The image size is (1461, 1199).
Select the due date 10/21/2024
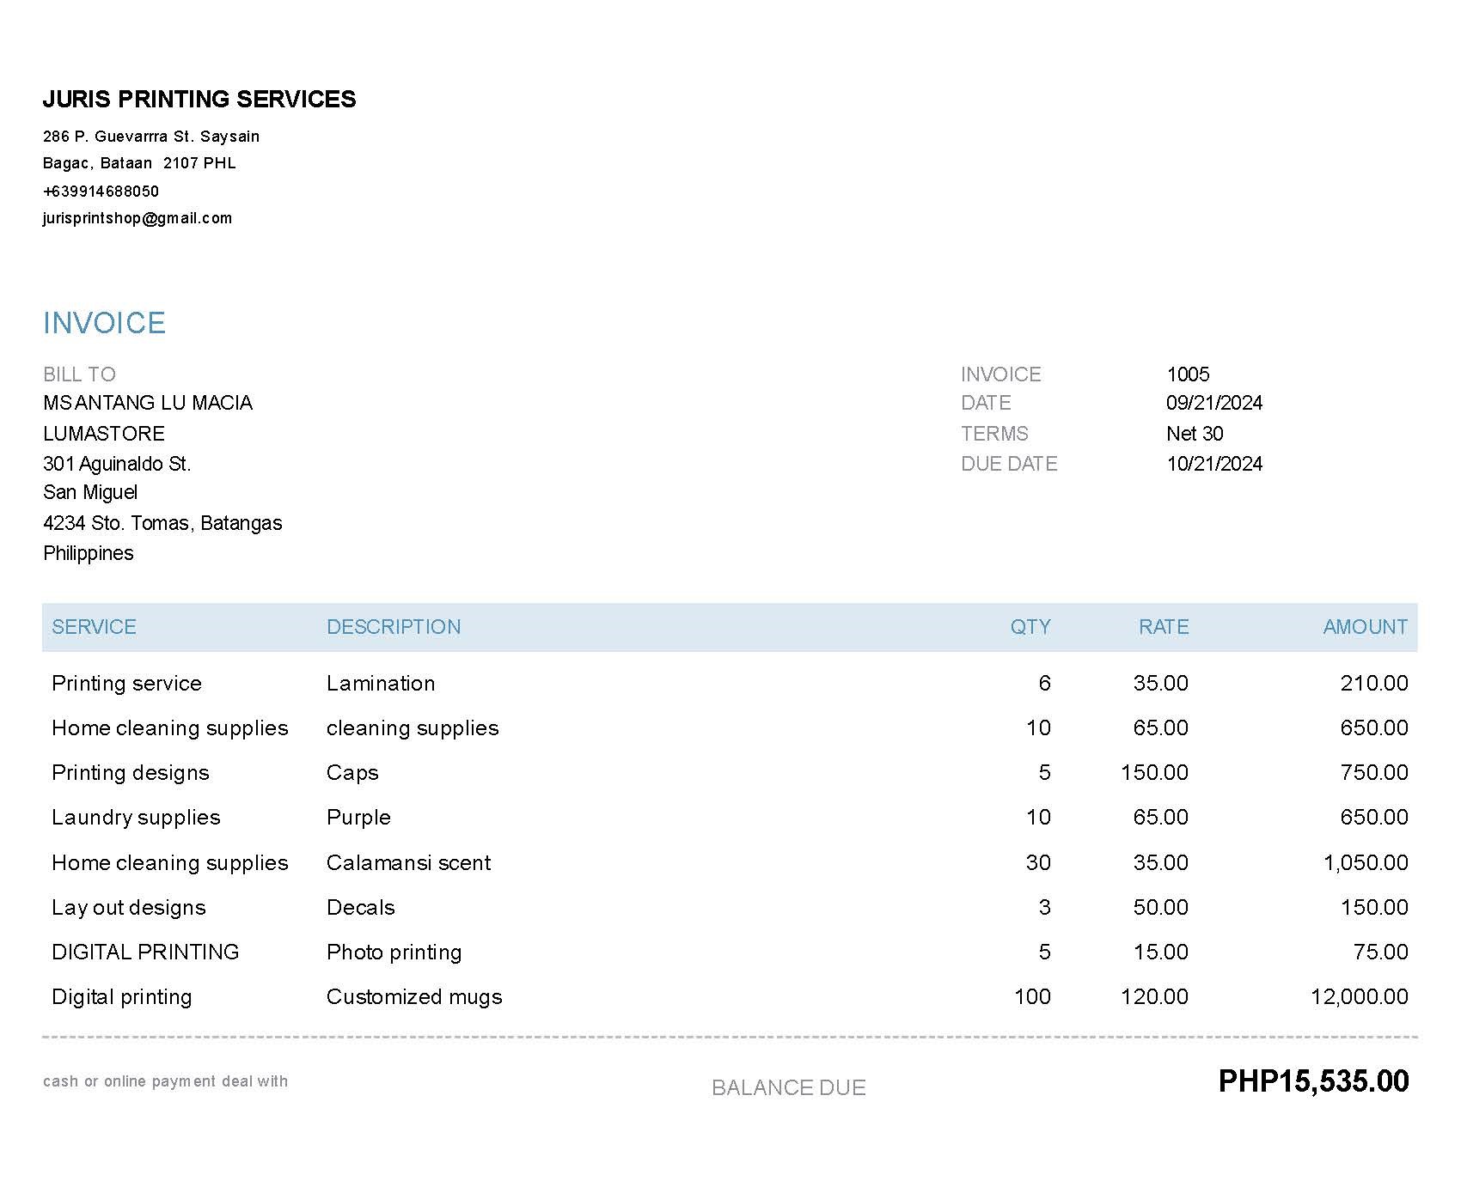point(1213,464)
